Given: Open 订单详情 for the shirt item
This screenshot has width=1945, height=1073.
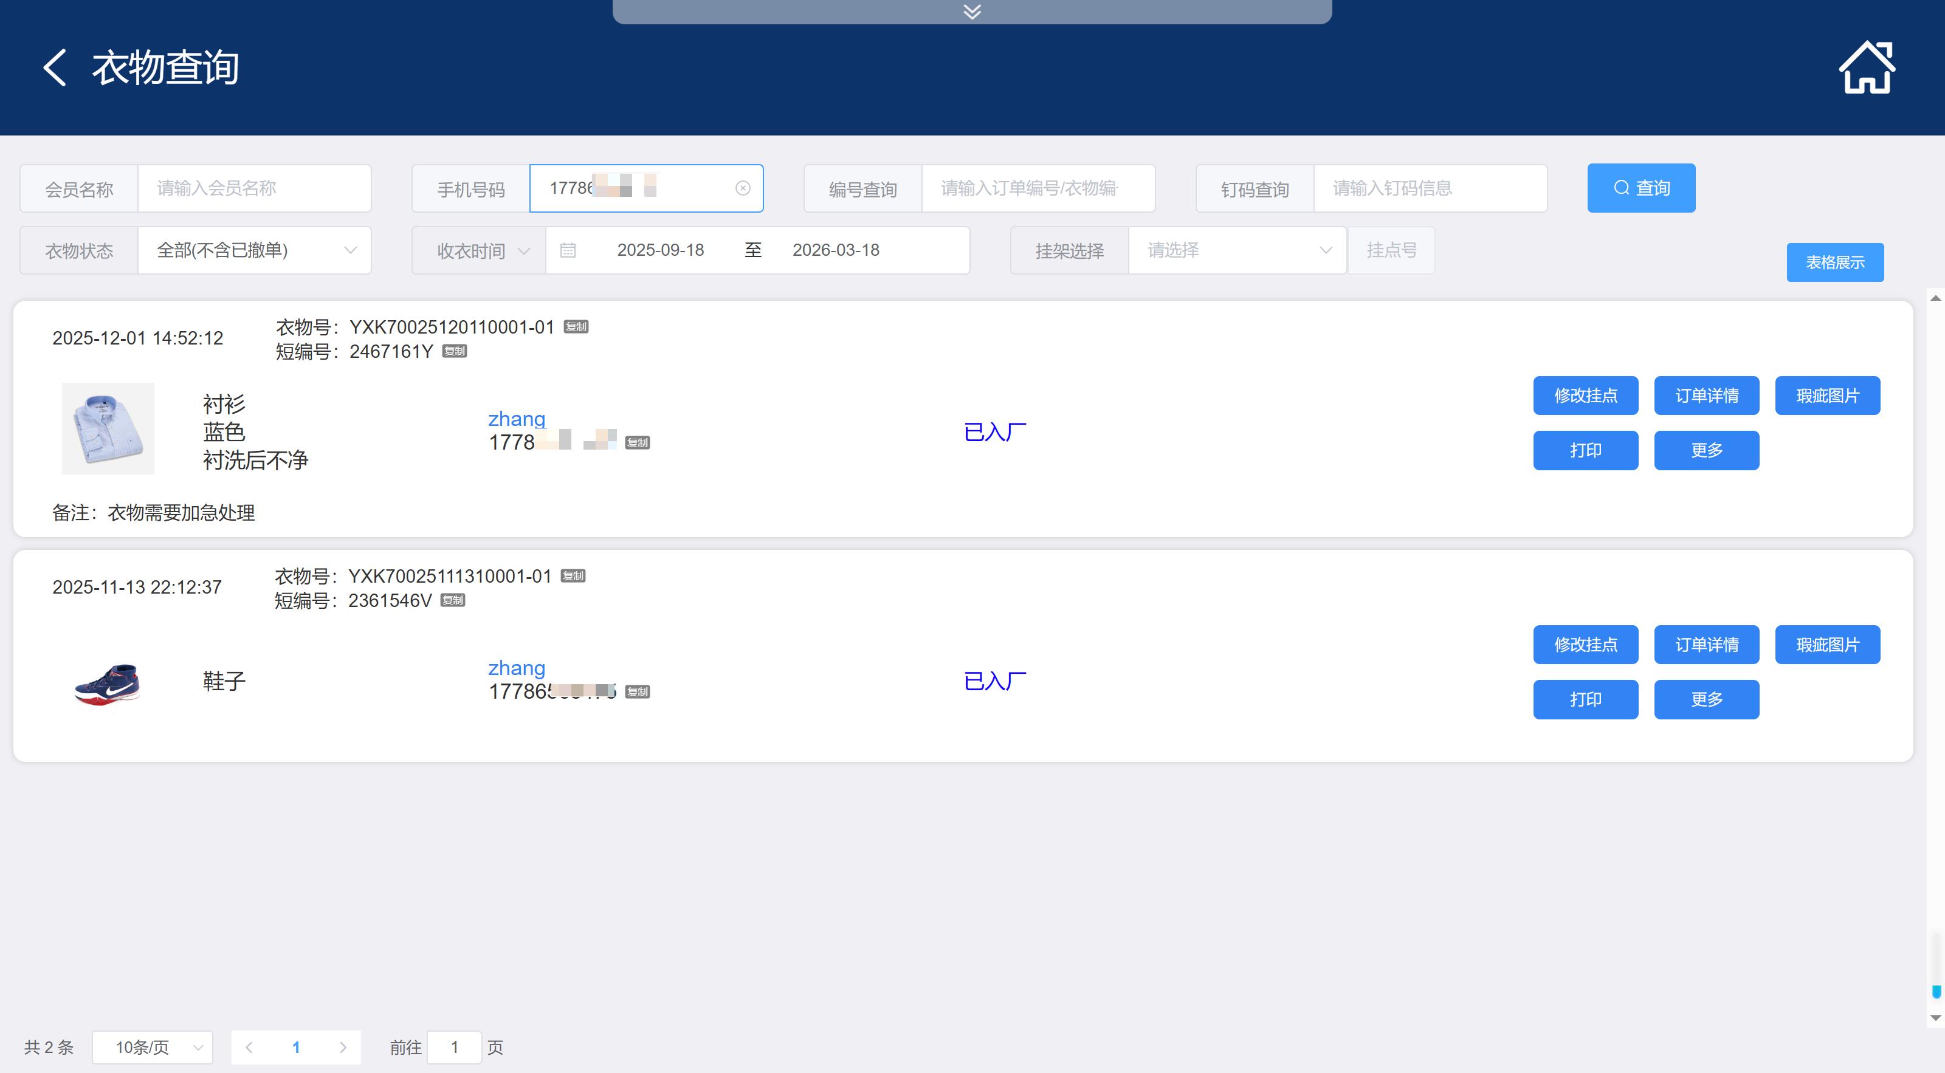Looking at the screenshot, I should pyautogui.click(x=1706, y=396).
